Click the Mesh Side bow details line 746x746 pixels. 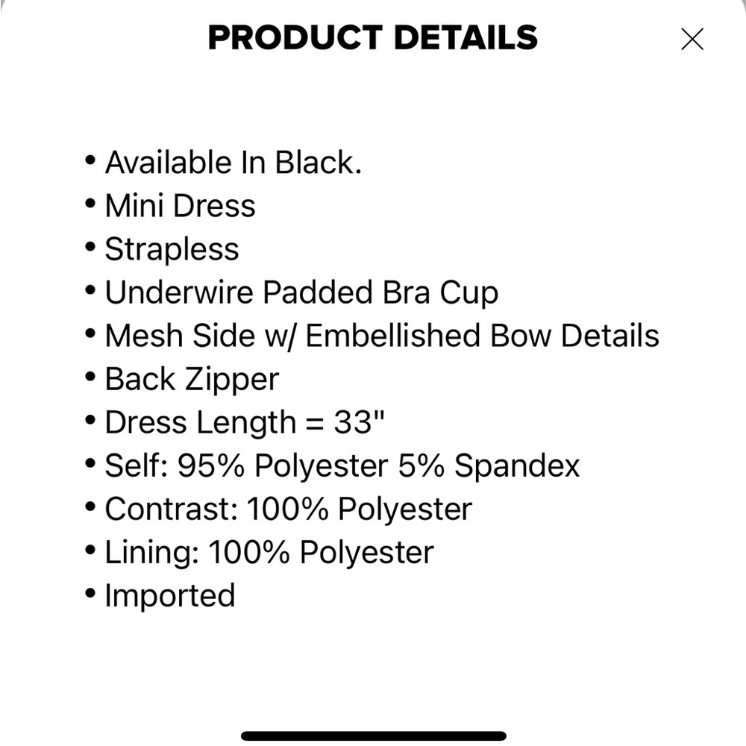[381, 336]
